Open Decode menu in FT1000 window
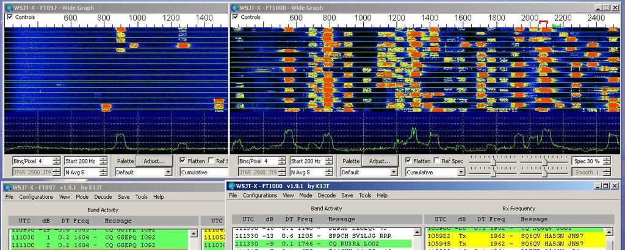 pyautogui.click(x=327, y=196)
